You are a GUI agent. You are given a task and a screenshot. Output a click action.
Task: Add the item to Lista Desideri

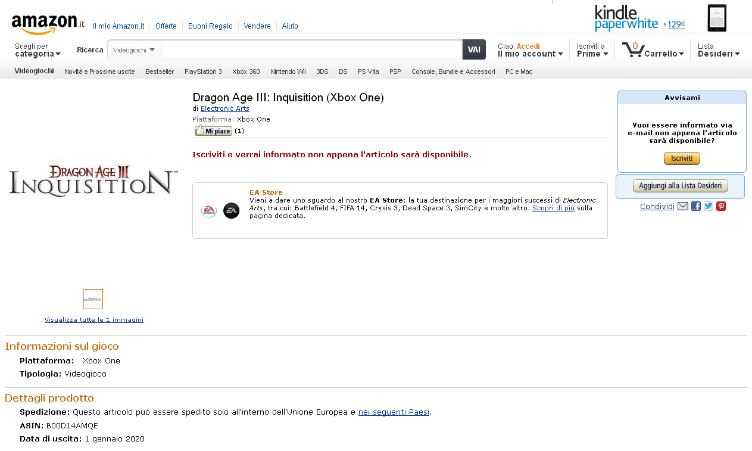pos(680,186)
